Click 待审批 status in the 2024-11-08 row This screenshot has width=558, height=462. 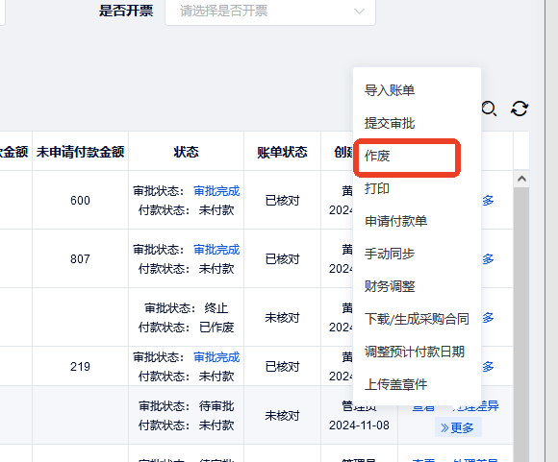[216, 406]
